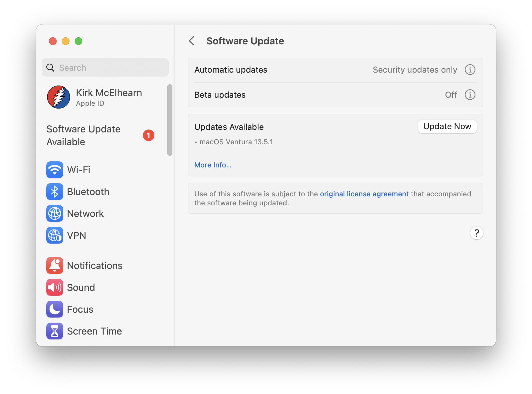
Task: Go back using the chevron arrow
Action: point(192,41)
